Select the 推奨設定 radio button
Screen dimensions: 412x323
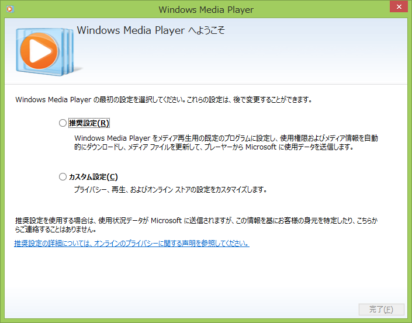click(x=63, y=123)
